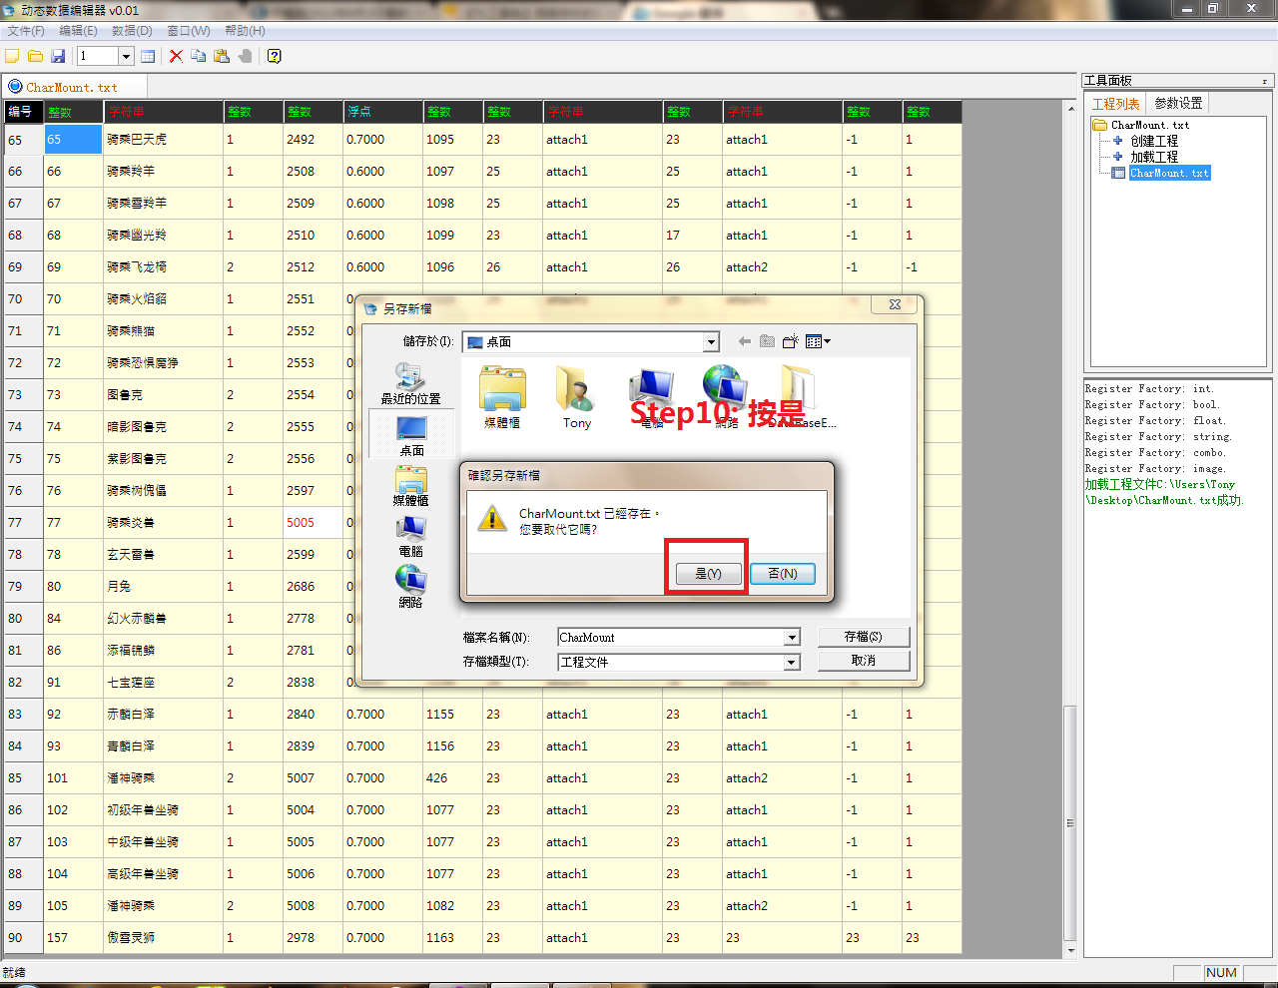The image size is (1278, 988).
Task: Select 最近的位置 in places sidebar
Action: click(410, 384)
